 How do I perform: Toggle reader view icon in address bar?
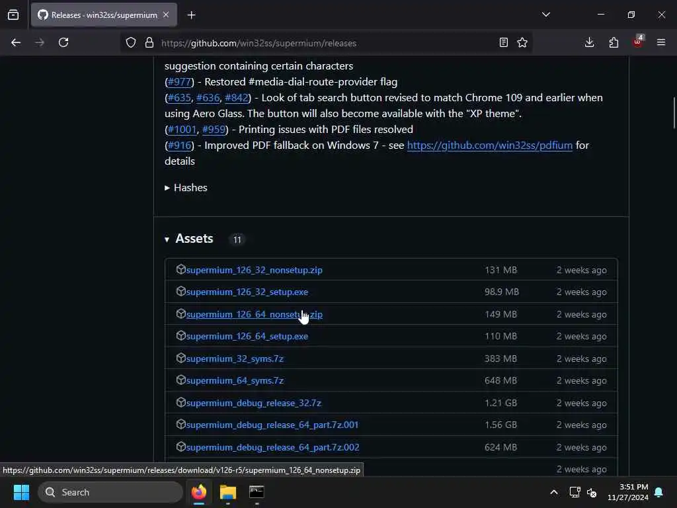(x=503, y=42)
